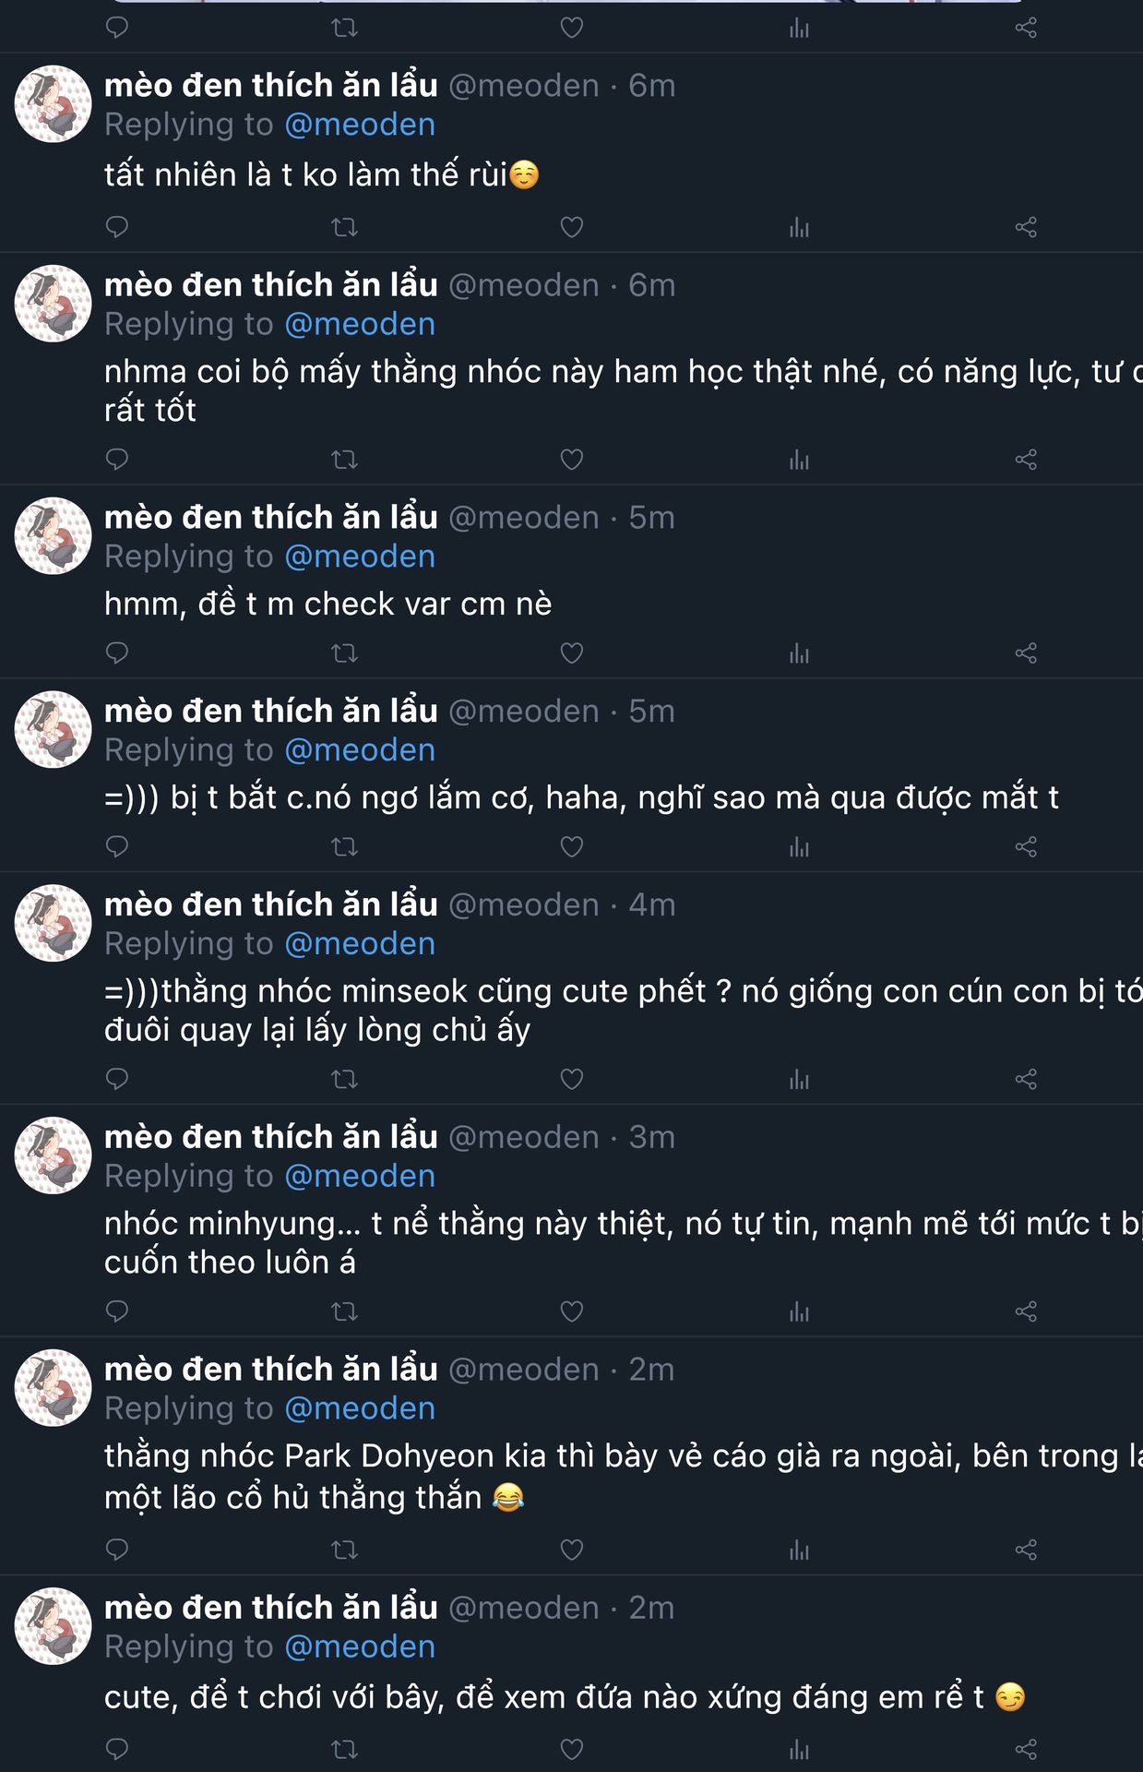Share the 'tất nhiên là t ko làm' tweet
Viewport: 1143px width, 1772px height.
(x=1026, y=227)
